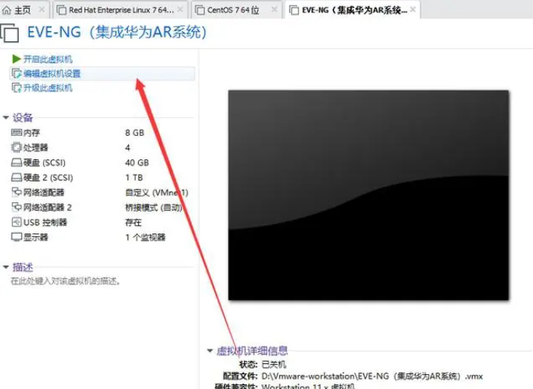The width and height of the screenshot is (533, 389).
Task: Select the 处理器 device row
Action: (102, 148)
